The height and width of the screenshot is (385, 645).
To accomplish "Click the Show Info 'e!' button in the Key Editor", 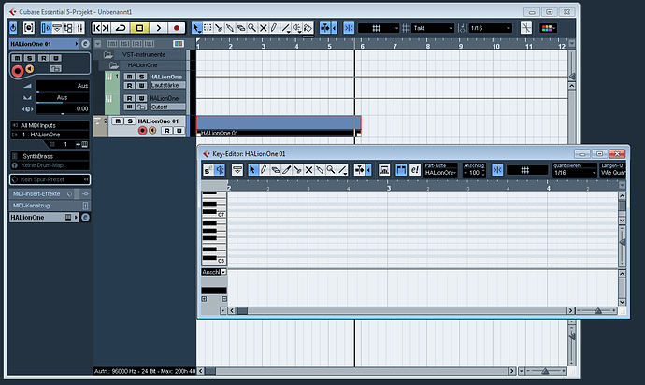I will coord(415,170).
